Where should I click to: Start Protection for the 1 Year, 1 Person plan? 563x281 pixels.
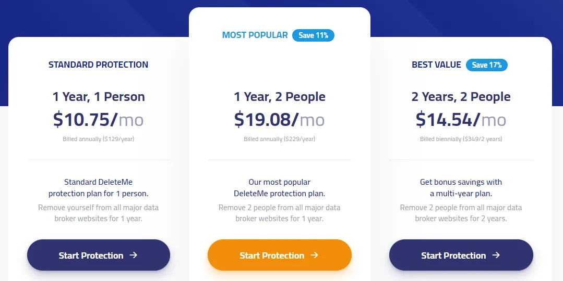(99, 255)
